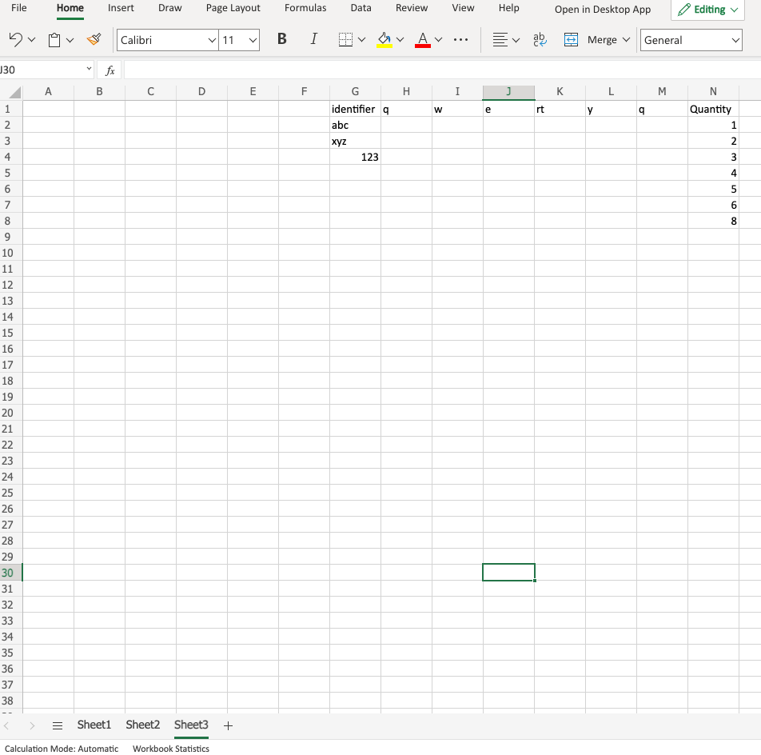
Task: Open the Review menu tab
Action: pos(412,8)
